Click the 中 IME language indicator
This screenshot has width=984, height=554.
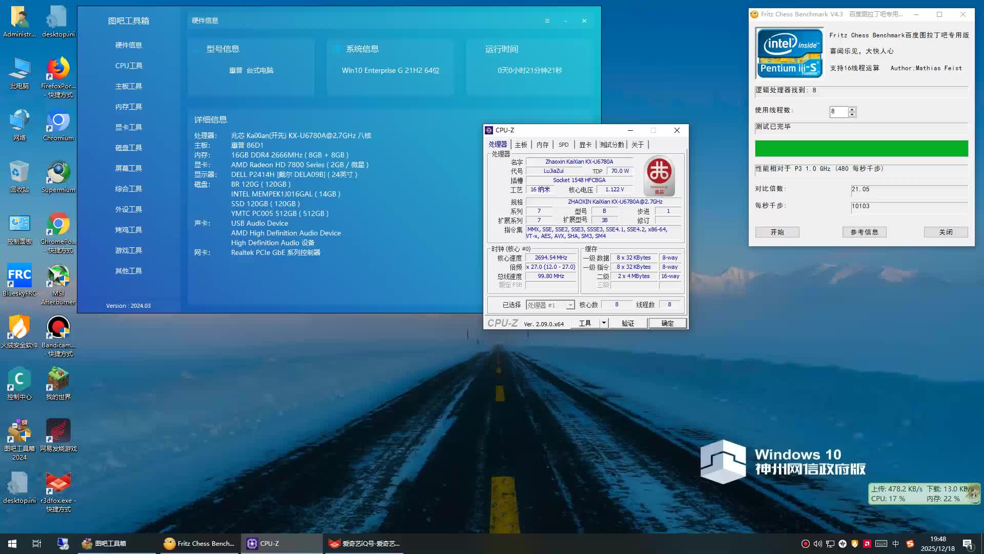coord(896,544)
